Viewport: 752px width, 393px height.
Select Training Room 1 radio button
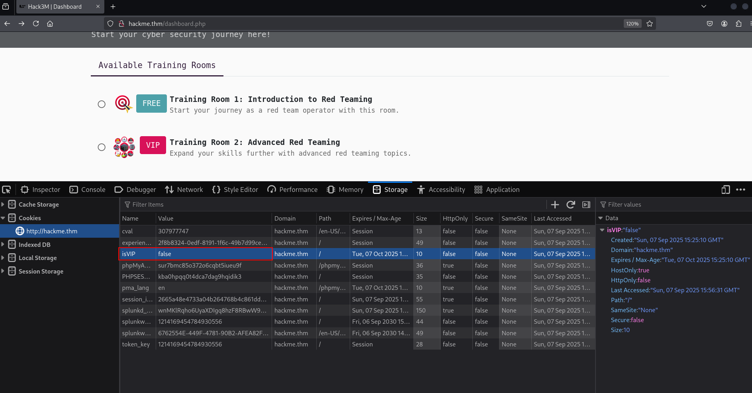[102, 104]
